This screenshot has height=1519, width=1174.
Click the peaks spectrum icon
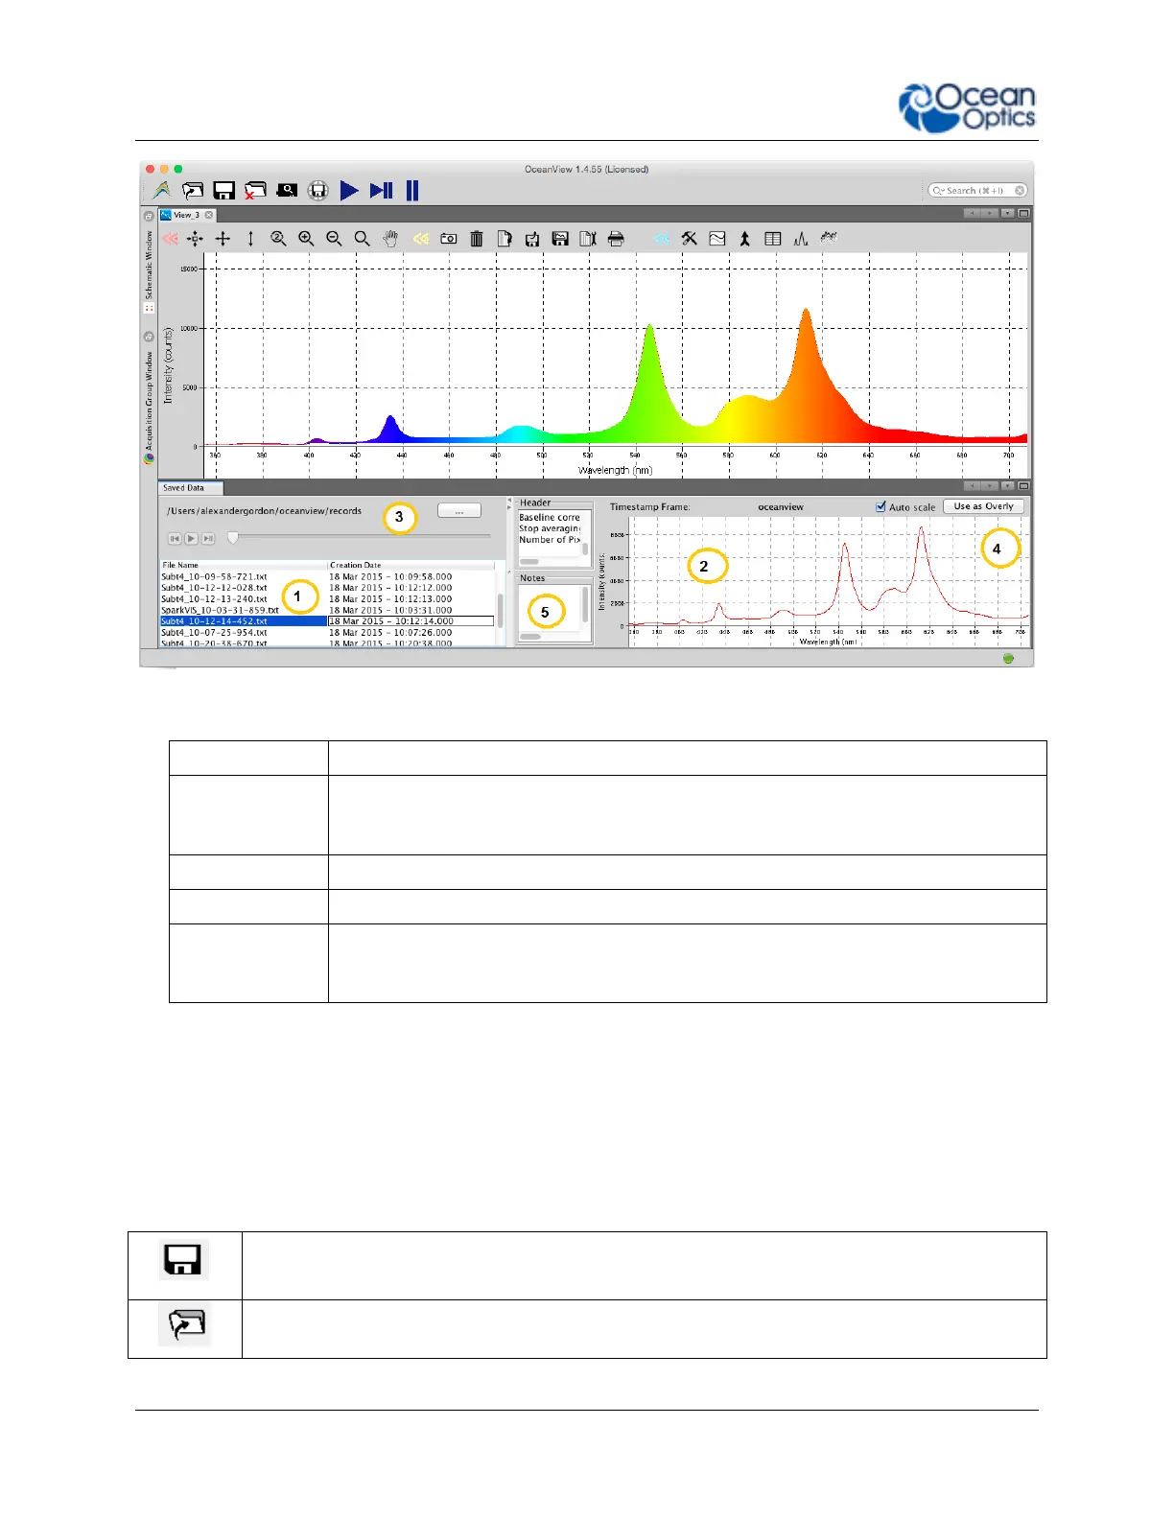[x=801, y=239]
